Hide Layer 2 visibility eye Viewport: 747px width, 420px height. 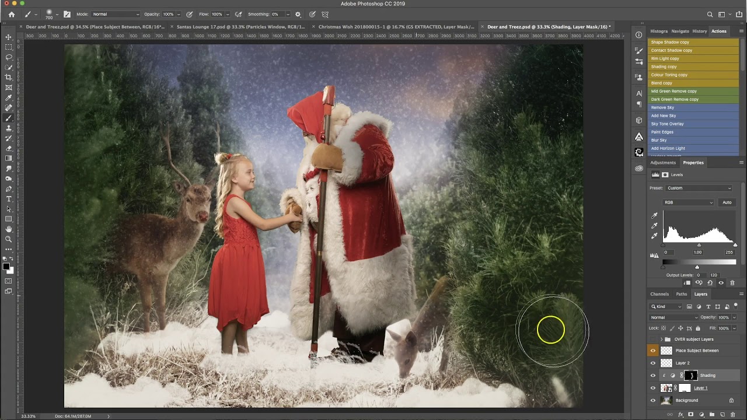point(653,363)
